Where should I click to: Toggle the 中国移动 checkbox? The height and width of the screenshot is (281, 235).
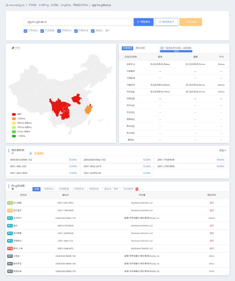coord(59,31)
